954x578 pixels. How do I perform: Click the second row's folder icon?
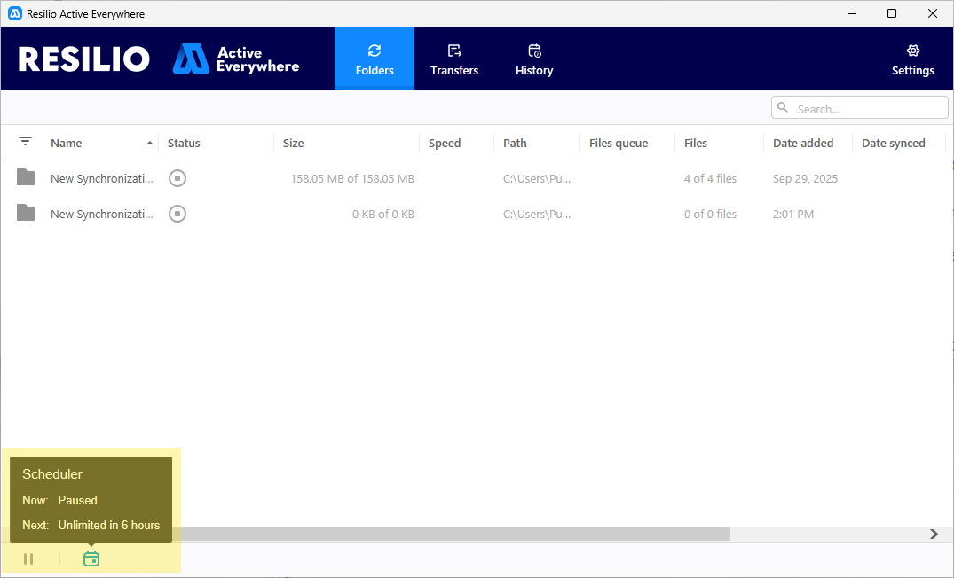pyautogui.click(x=26, y=214)
